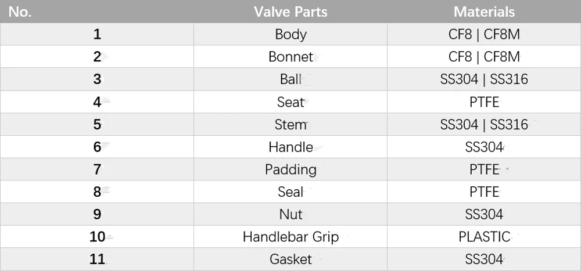
Task: Select the Handle cell
Action: pyautogui.click(x=290, y=147)
